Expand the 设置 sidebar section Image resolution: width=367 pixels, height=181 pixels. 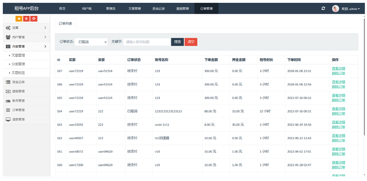[25, 28]
